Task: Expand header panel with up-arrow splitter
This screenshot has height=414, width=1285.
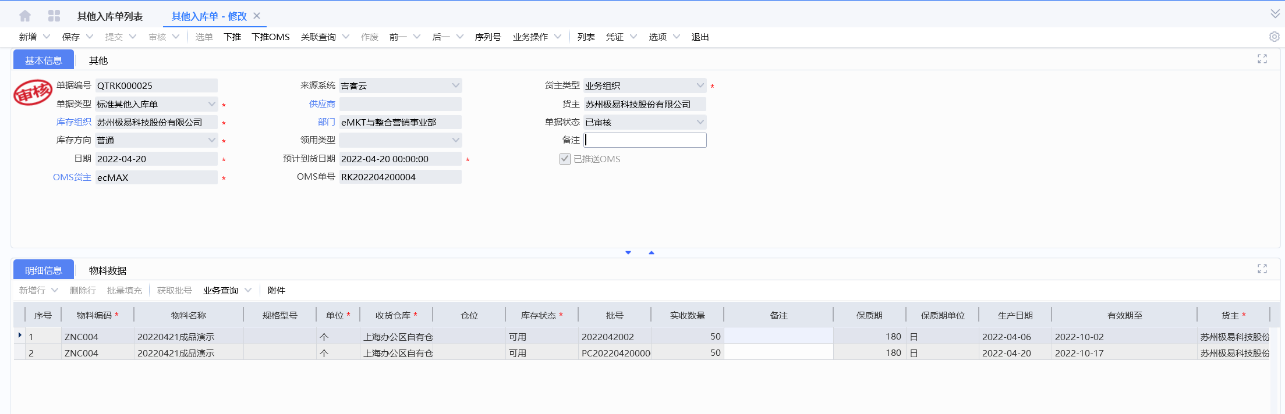Action: pos(652,252)
